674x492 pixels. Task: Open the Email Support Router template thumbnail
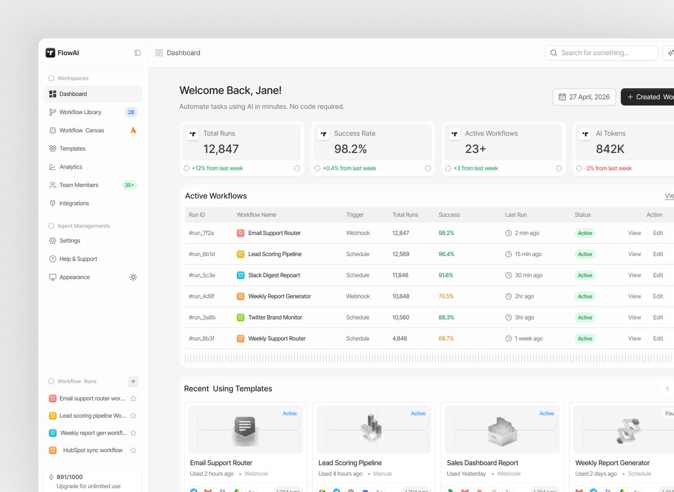click(245, 430)
